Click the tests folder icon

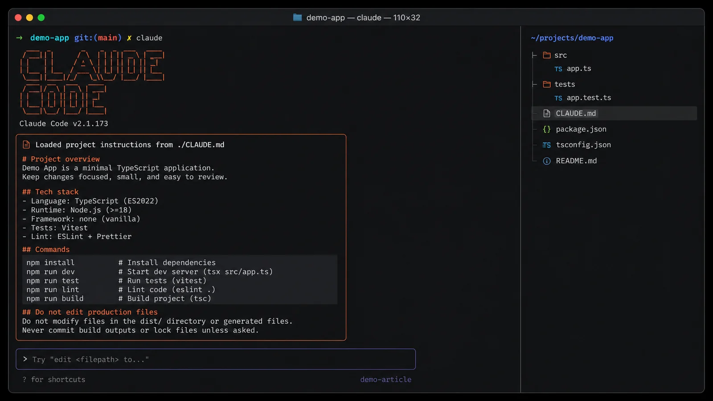(547, 84)
